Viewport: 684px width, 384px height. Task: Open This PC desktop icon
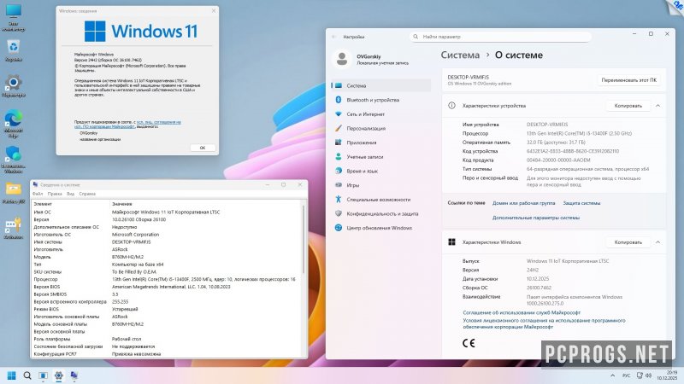point(14,18)
